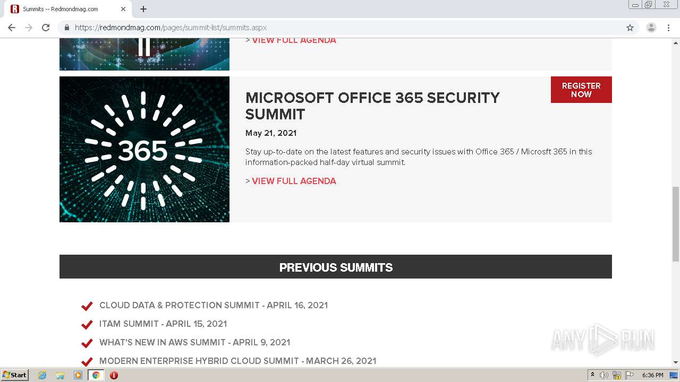Open File Explorer from taskbar
680x382 pixels.
pyautogui.click(x=60, y=375)
